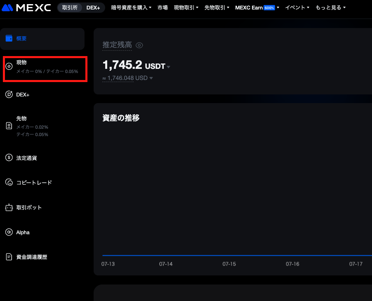The image size is (372, 301).
Task: Click the メイカー 0.02% futures fee text
Action: [x=32, y=127]
